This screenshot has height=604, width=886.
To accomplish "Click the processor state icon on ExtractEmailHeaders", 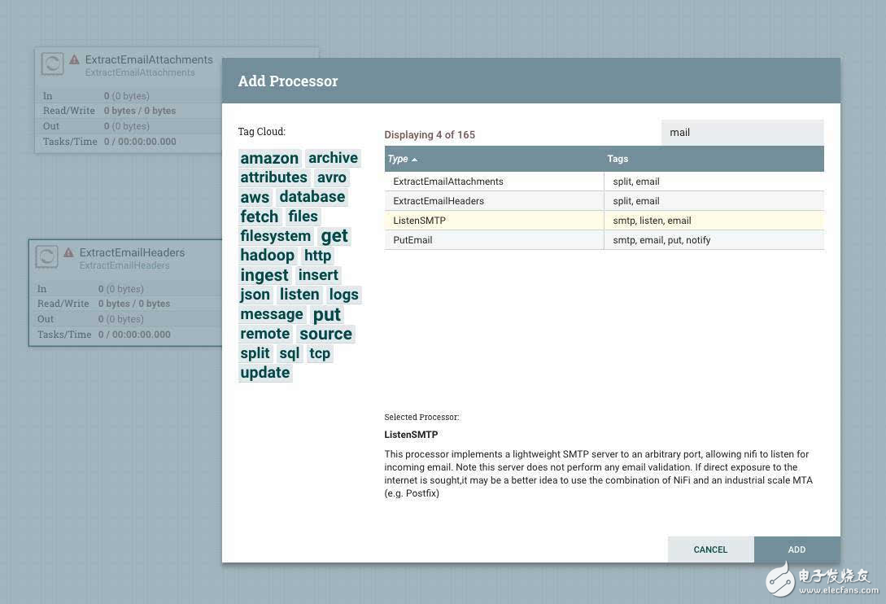I will point(46,256).
